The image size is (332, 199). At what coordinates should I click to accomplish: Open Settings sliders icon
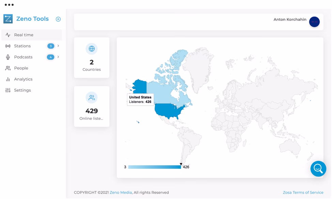[8, 90]
